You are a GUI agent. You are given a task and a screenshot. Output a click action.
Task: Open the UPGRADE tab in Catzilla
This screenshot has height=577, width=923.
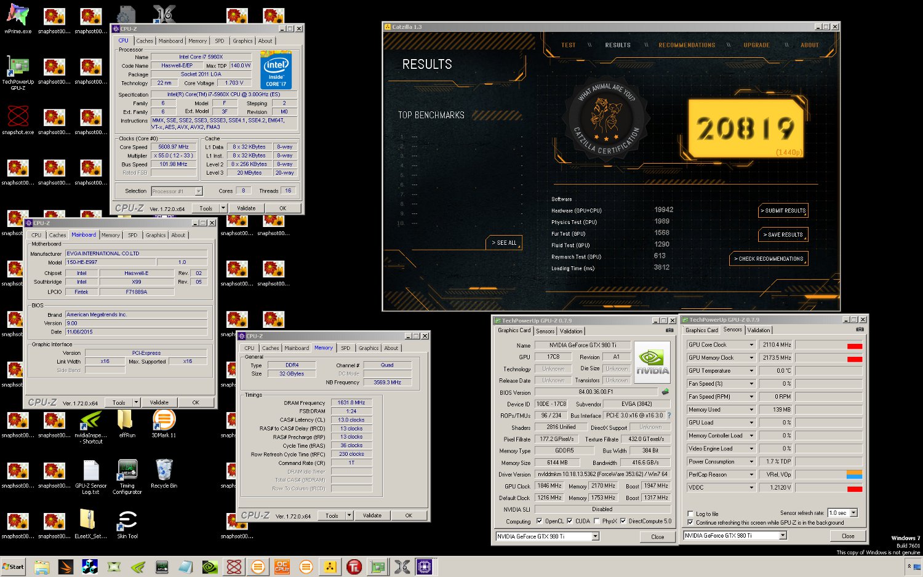pyautogui.click(x=756, y=45)
